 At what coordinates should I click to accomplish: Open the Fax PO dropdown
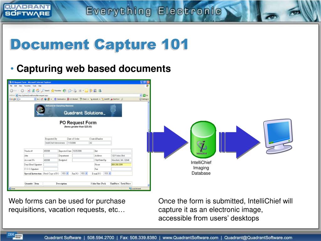tap(84, 174)
